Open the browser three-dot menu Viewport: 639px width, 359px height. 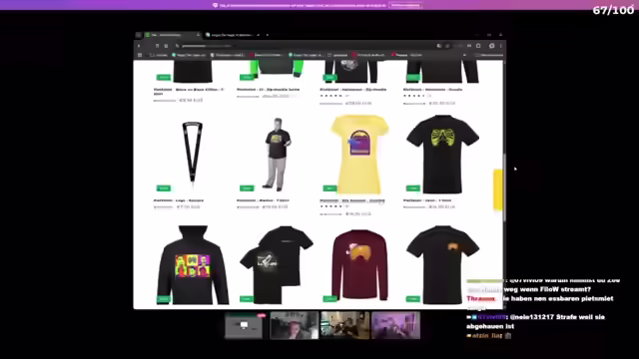coord(501,46)
